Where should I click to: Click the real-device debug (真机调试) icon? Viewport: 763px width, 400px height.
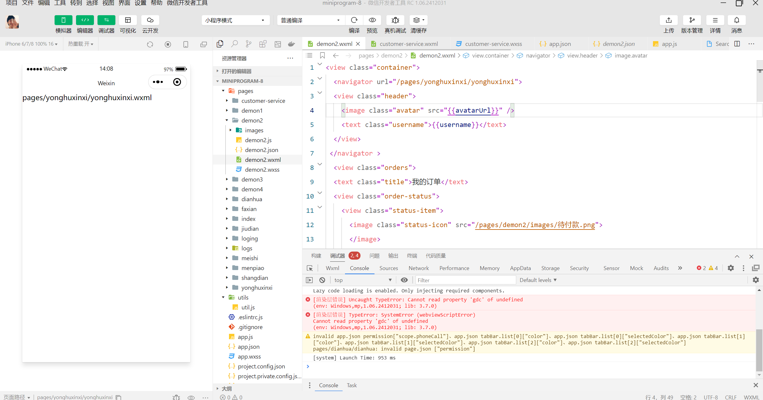click(x=395, y=20)
